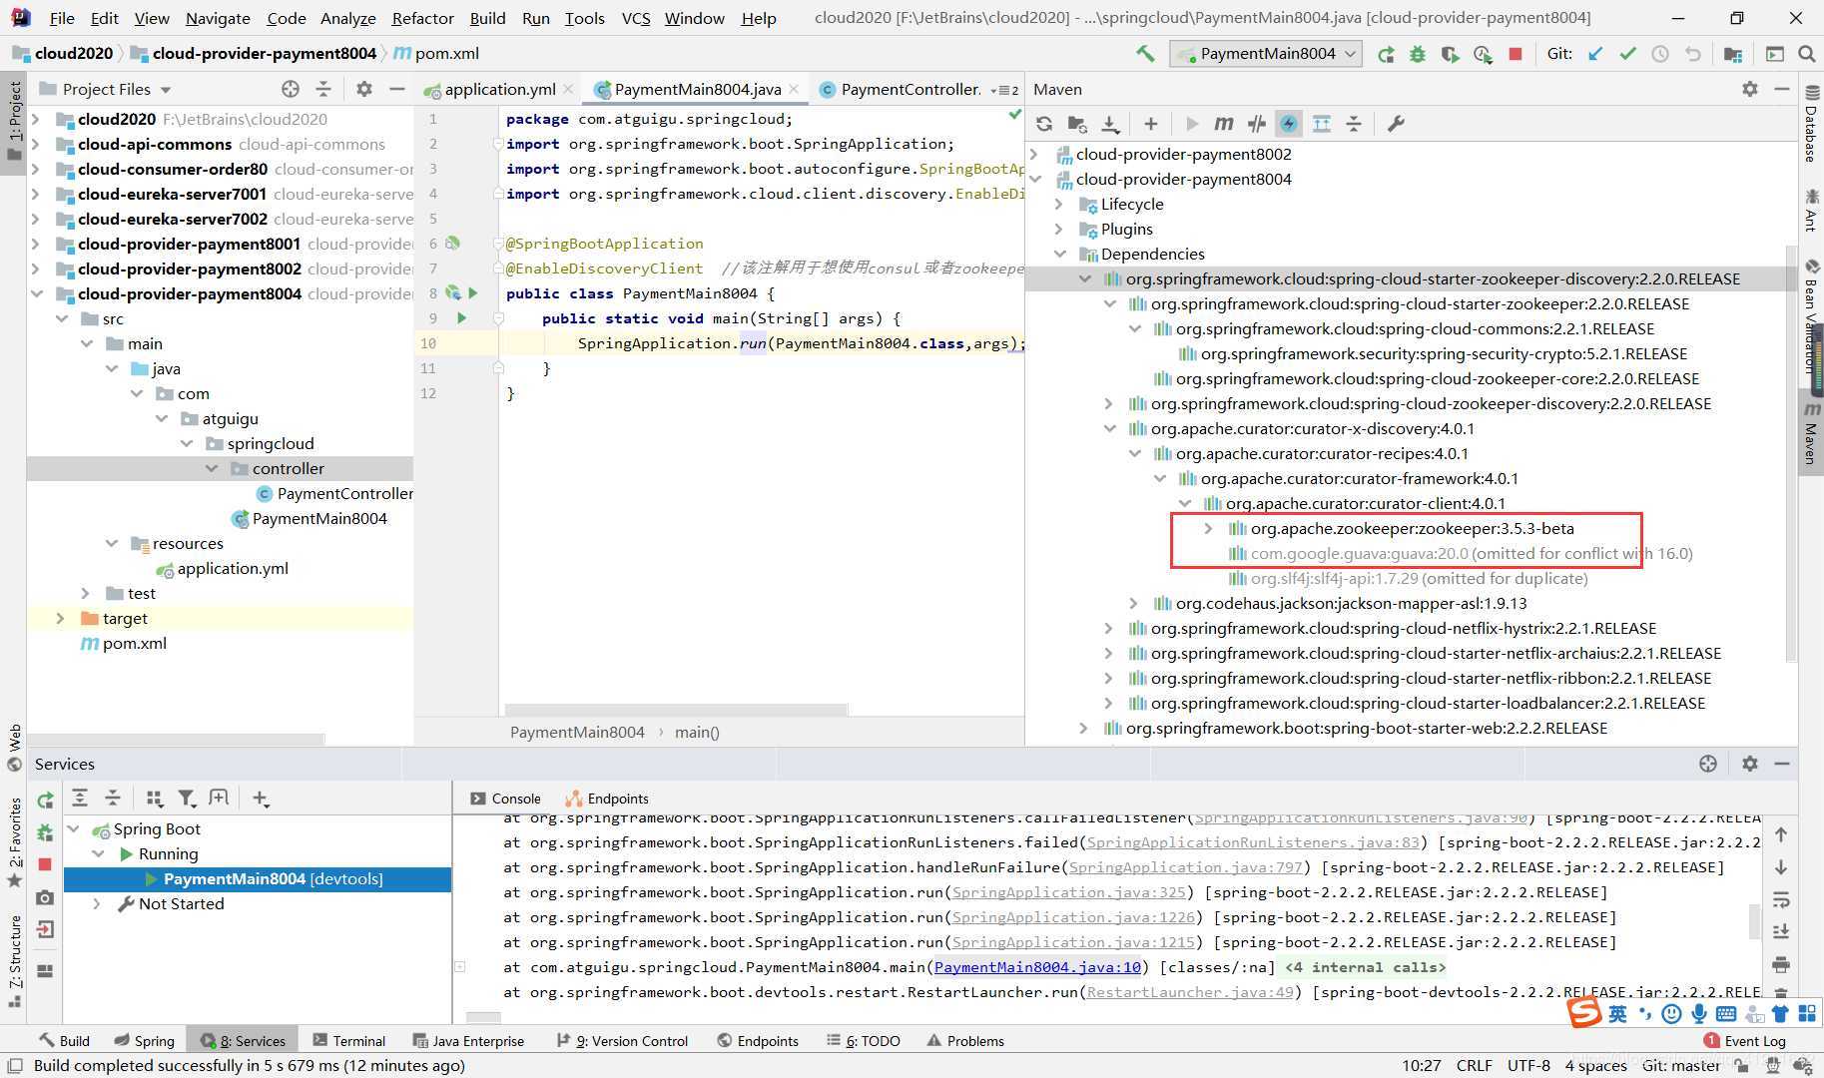Open 9: Version Control tool window

(622, 1040)
